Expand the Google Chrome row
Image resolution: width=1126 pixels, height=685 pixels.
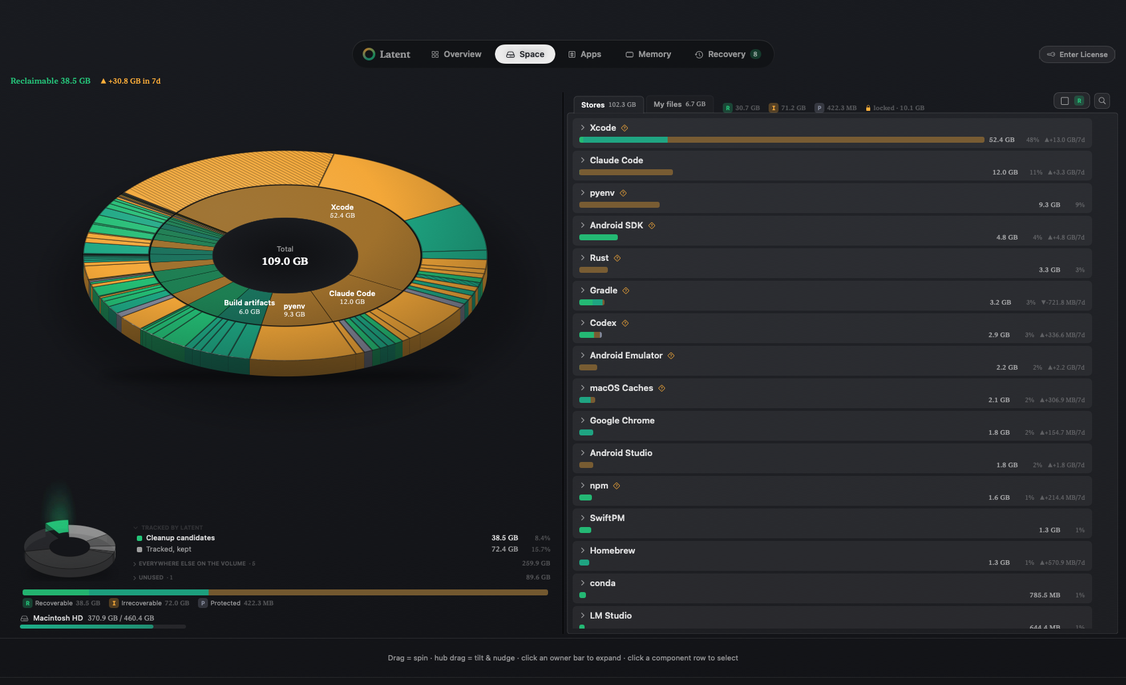point(583,420)
